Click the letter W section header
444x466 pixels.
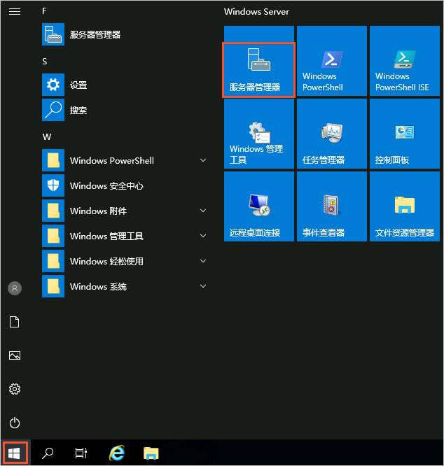click(x=47, y=137)
